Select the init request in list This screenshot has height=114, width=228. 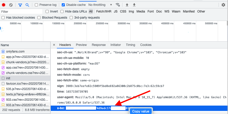pyautogui.click(x=8, y=78)
